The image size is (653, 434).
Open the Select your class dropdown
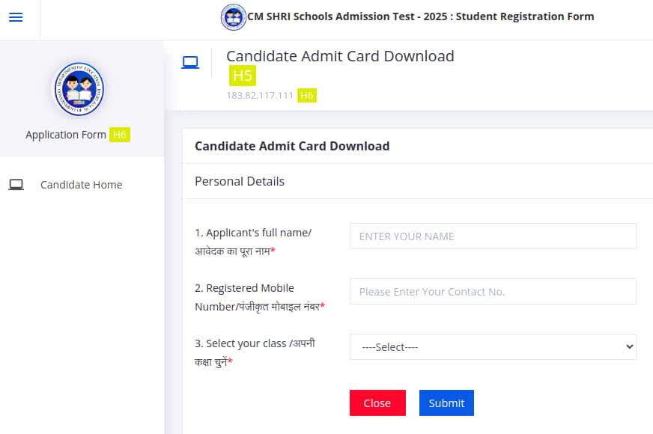(x=492, y=347)
